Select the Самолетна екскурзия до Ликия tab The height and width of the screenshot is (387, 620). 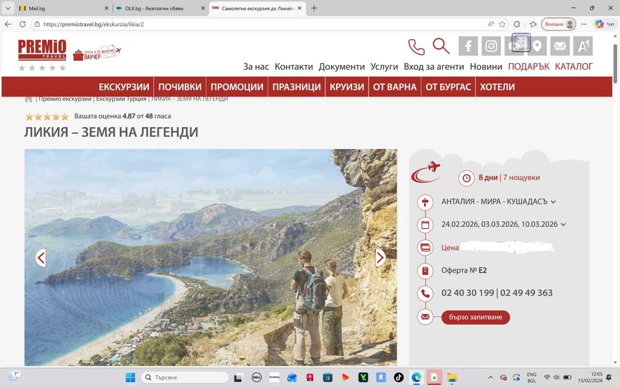(257, 8)
